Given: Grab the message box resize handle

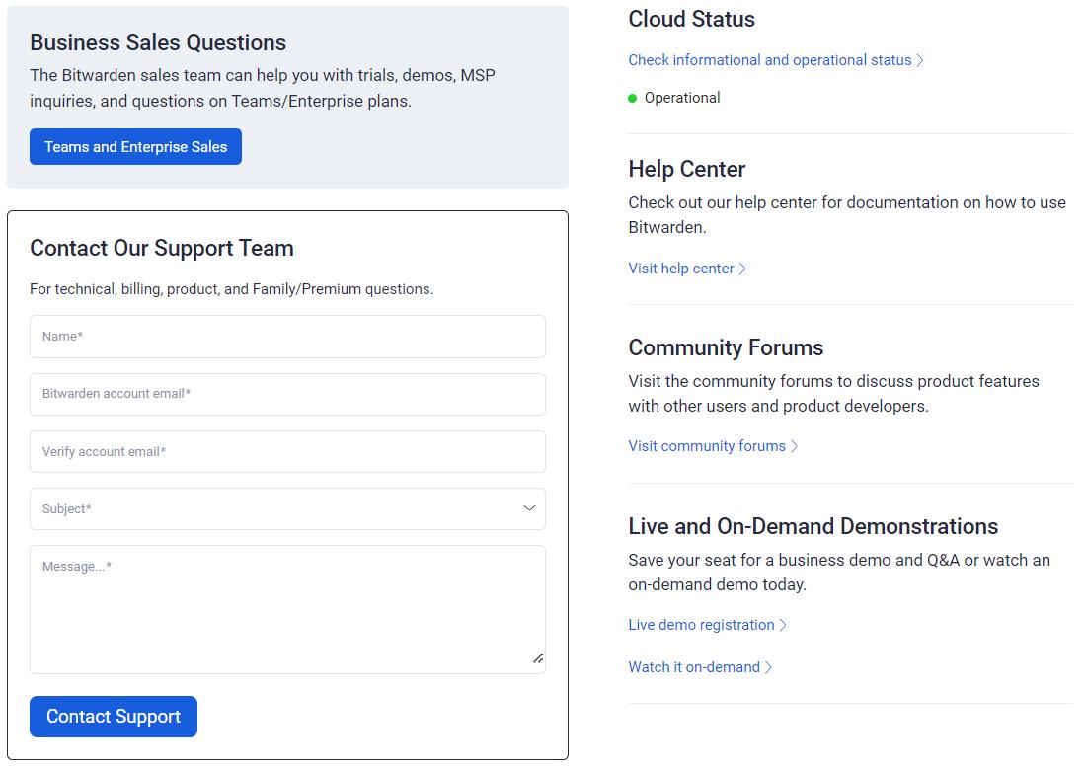Looking at the screenshot, I should tap(538, 658).
